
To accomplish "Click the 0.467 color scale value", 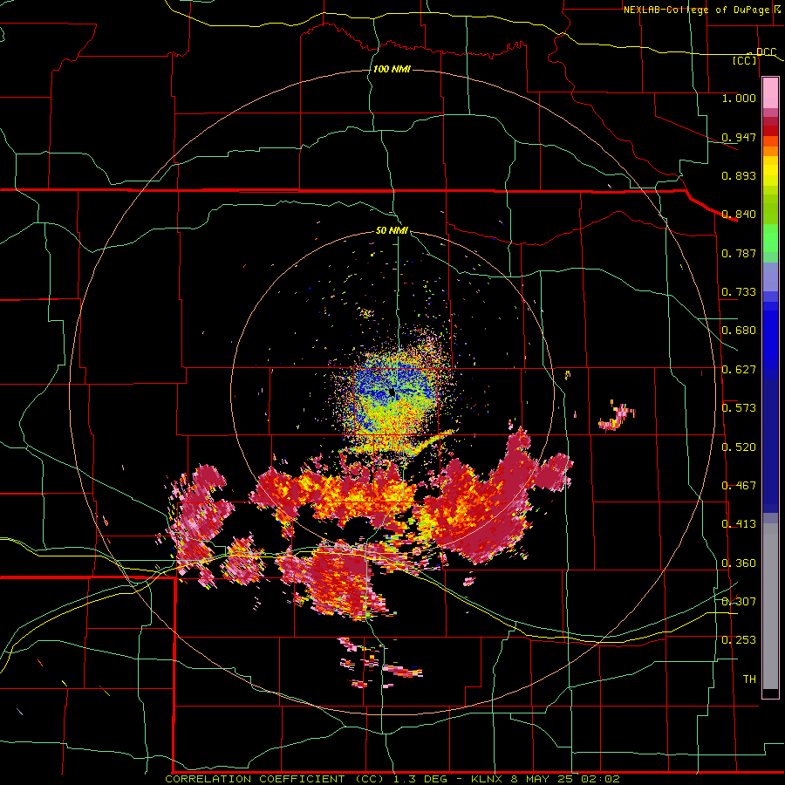I will [x=739, y=486].
